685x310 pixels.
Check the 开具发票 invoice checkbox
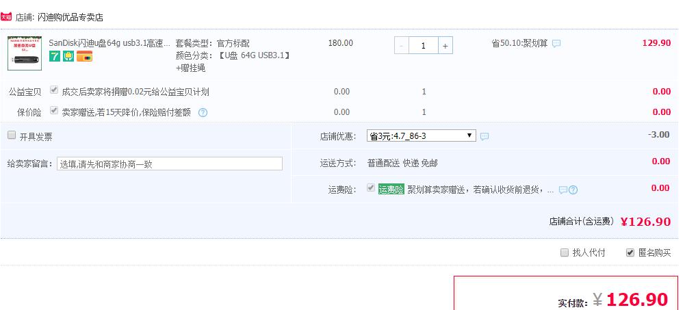tap(12, 135)
